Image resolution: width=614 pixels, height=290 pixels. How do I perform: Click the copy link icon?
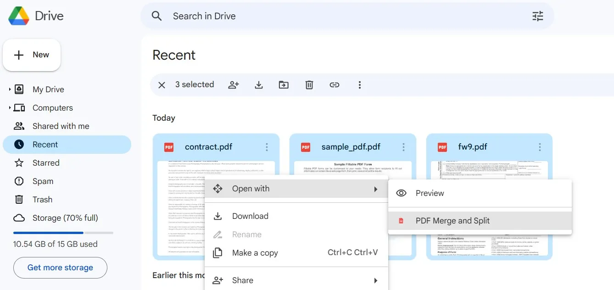tap(335, 85)
